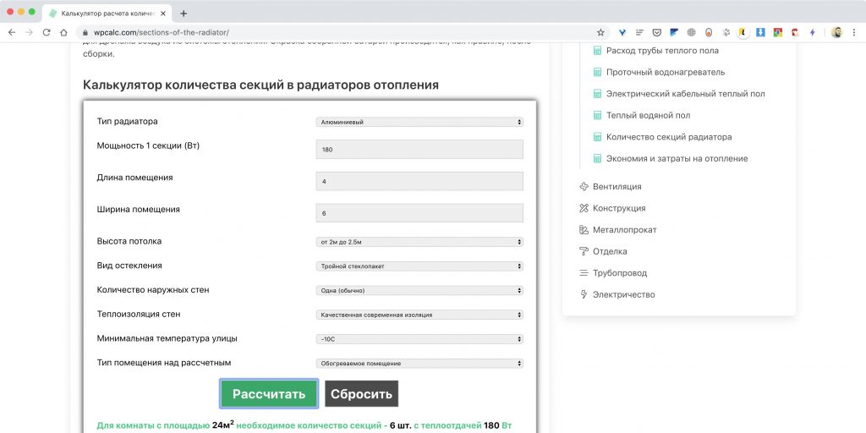Screen dimensions: 866x433
Task: Bookmark this page with the star icon
Action: tap(600, 32)
